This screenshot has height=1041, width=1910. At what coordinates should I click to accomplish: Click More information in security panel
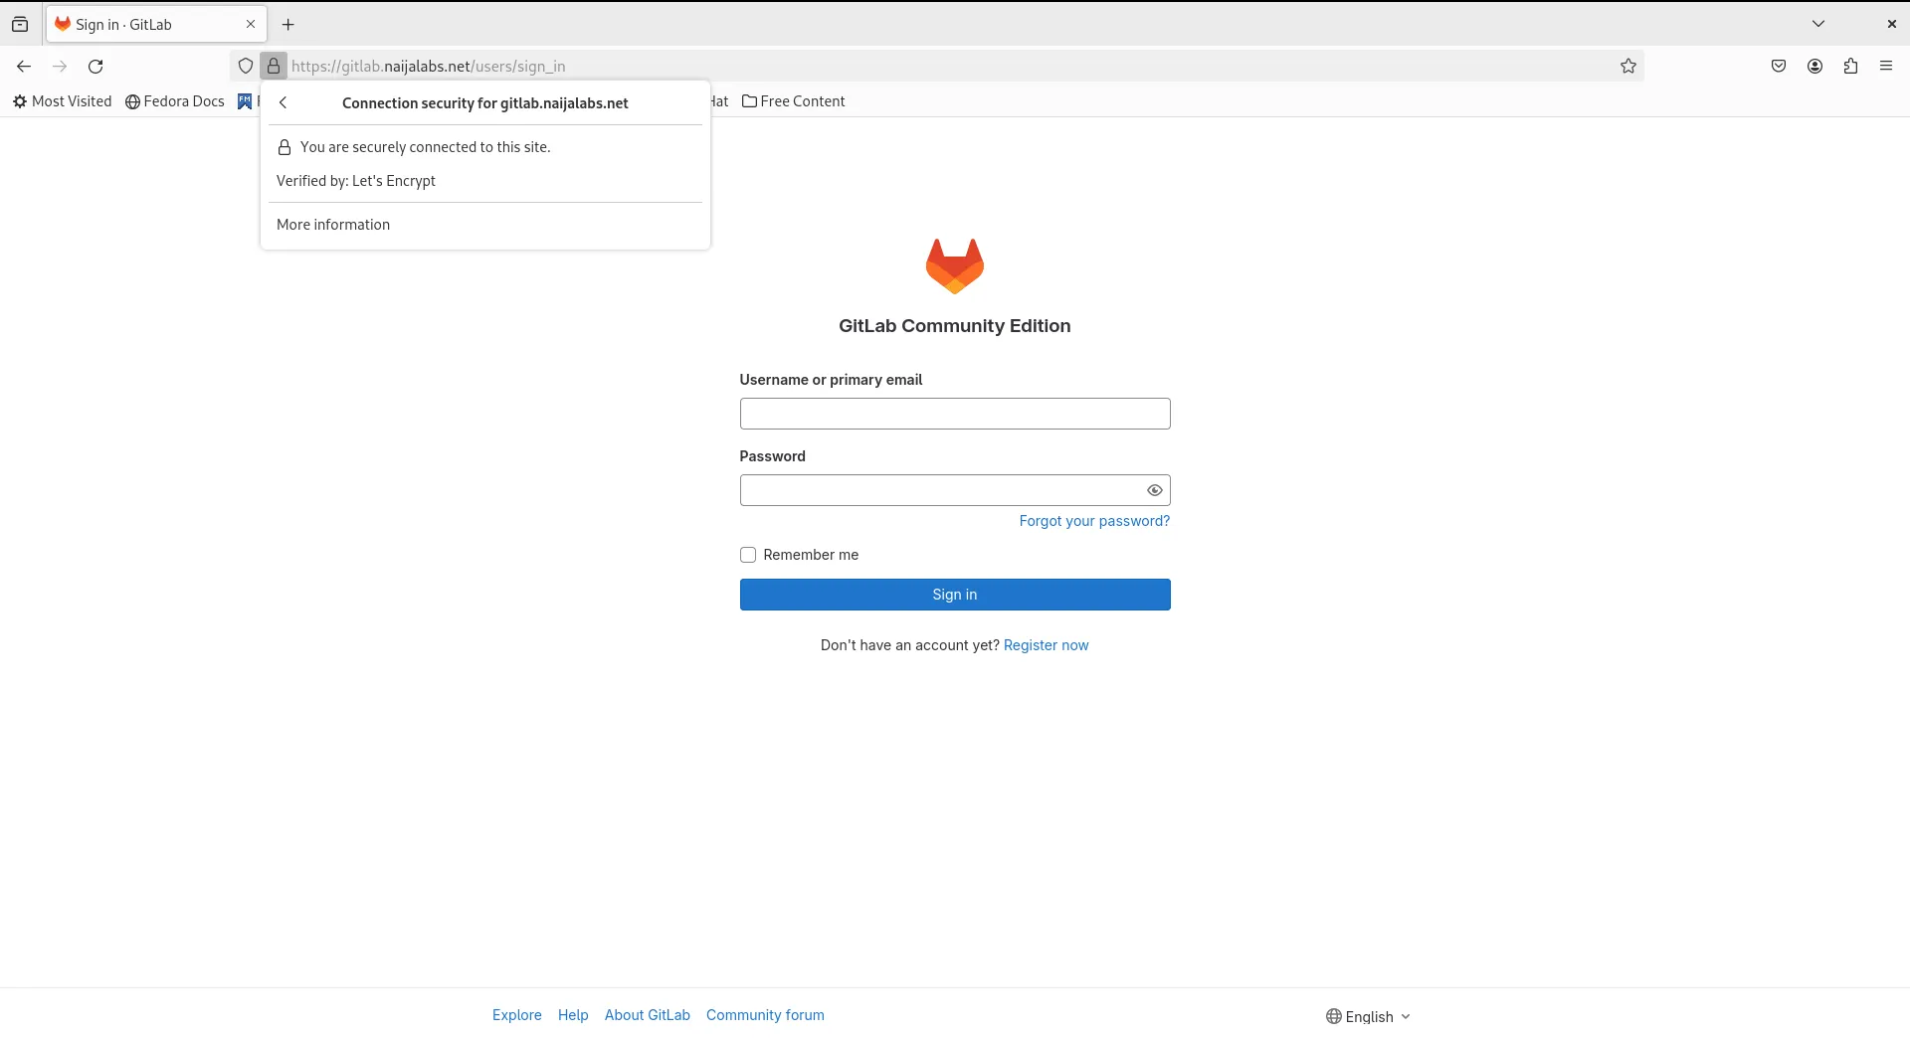333,225
